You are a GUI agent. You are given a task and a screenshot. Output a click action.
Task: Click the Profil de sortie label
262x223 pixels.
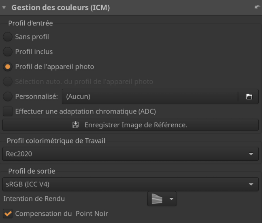click(x=31, y=171)
